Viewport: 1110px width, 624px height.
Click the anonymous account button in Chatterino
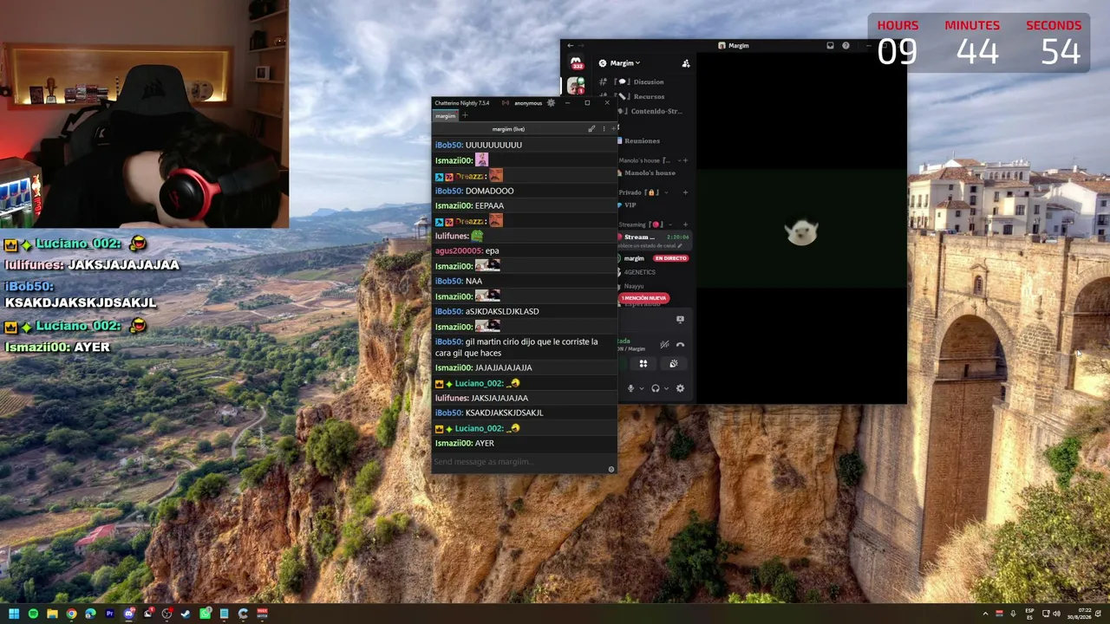pos(528,103)
